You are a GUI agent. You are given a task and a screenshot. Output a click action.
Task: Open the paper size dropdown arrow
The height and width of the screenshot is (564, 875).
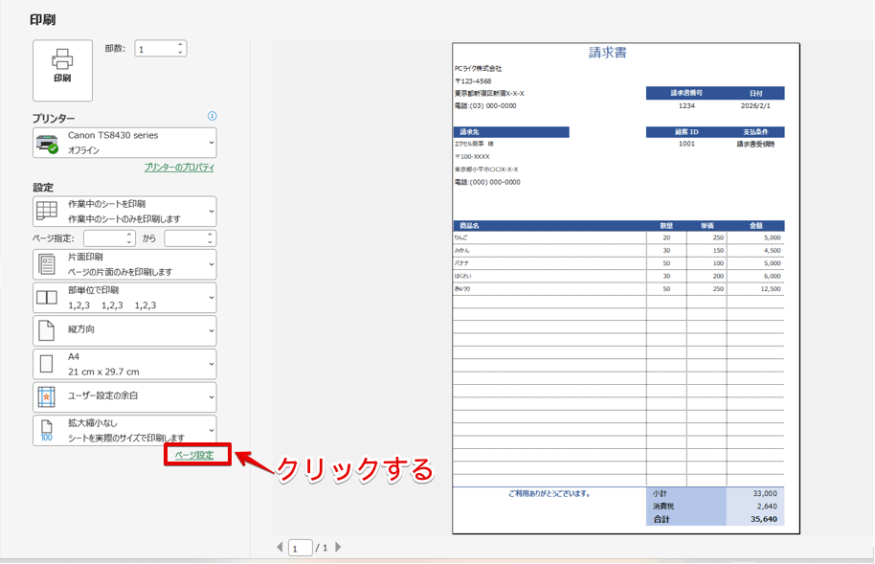point(210,364)
